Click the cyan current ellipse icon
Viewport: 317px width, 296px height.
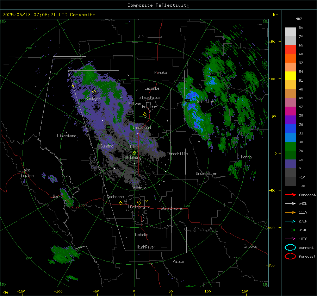point(290,247)
